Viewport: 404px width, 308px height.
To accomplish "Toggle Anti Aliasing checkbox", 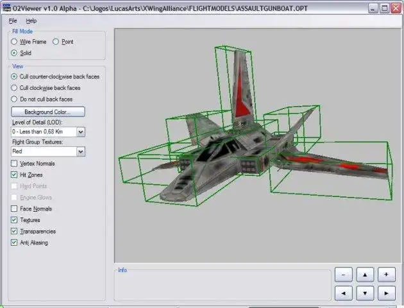I will (x=14, y=243).
